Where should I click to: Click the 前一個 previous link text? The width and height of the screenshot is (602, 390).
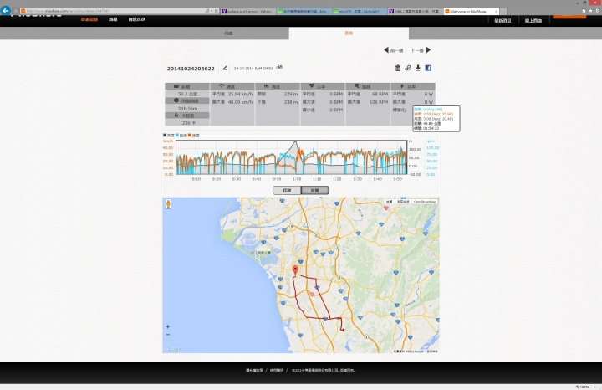point(396,50)
